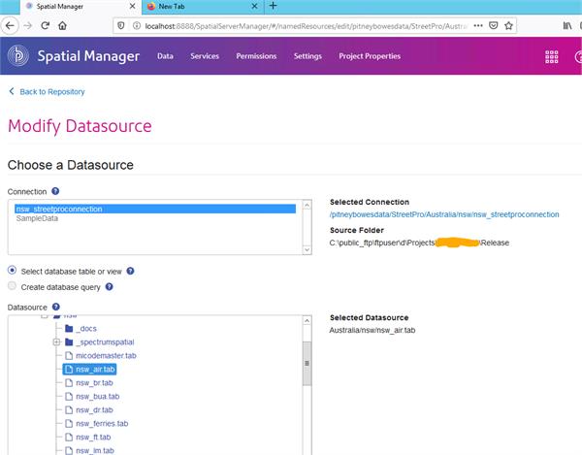Select nsw_streetproconnection in Connection list
The width and height of the screenshot is (582, 455).
click(155, 209)
